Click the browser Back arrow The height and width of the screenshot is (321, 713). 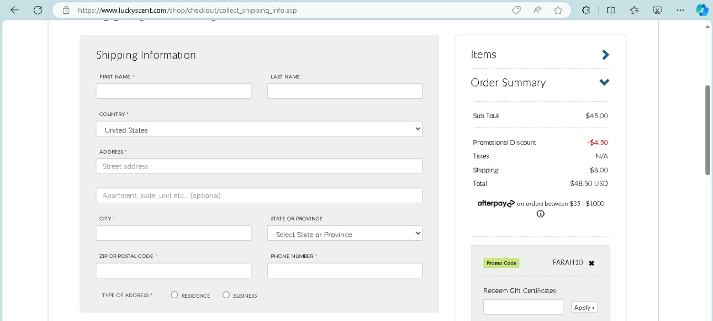[x=15, y=10]
